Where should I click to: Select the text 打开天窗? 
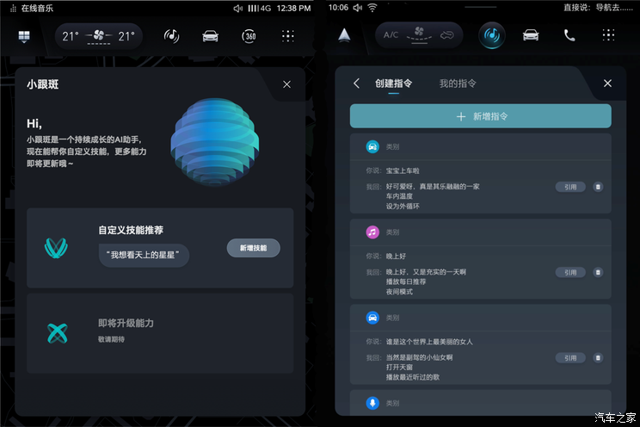[399, 368]
